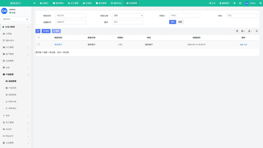Open the columns visibility dropdown

[x=243, y=31]
